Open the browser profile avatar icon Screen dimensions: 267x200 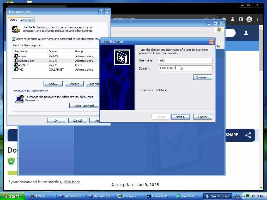(x=249, y=19)
